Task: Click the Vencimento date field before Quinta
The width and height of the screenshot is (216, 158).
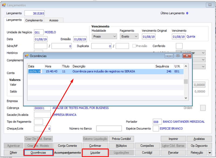Action: click(178, 37)
